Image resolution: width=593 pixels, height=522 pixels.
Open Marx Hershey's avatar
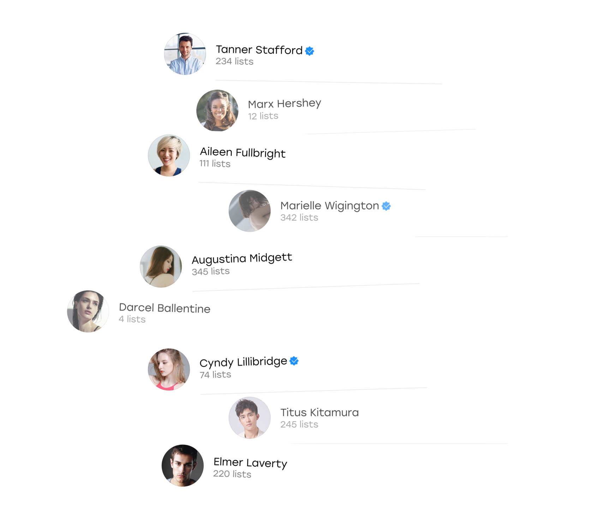[217, 111]
